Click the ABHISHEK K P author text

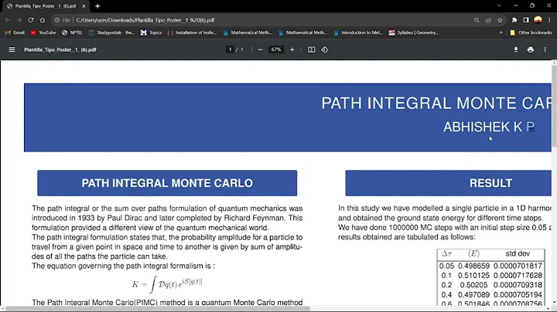pos(488,127)
